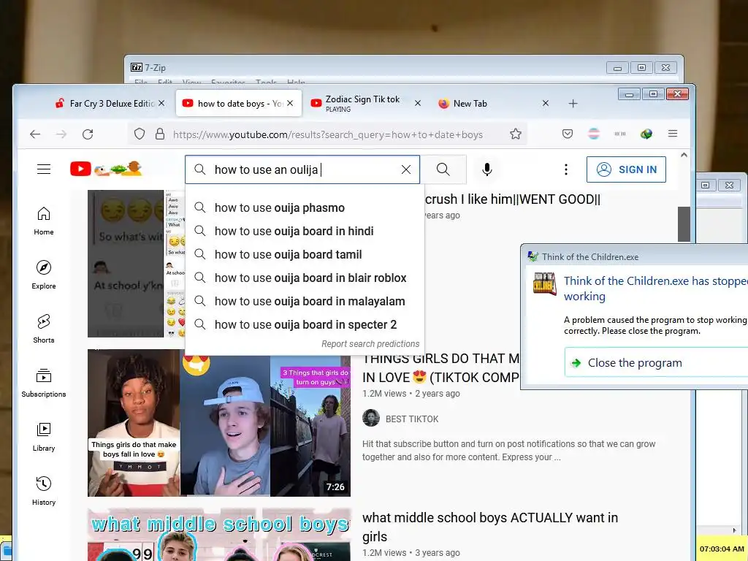Open Firefox application hamburger menu

[x=673, y=134]
